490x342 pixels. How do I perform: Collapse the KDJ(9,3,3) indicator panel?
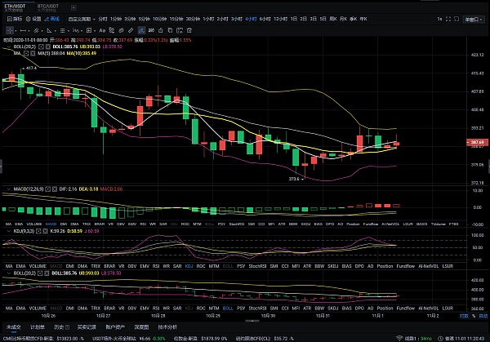click(9, 232)
